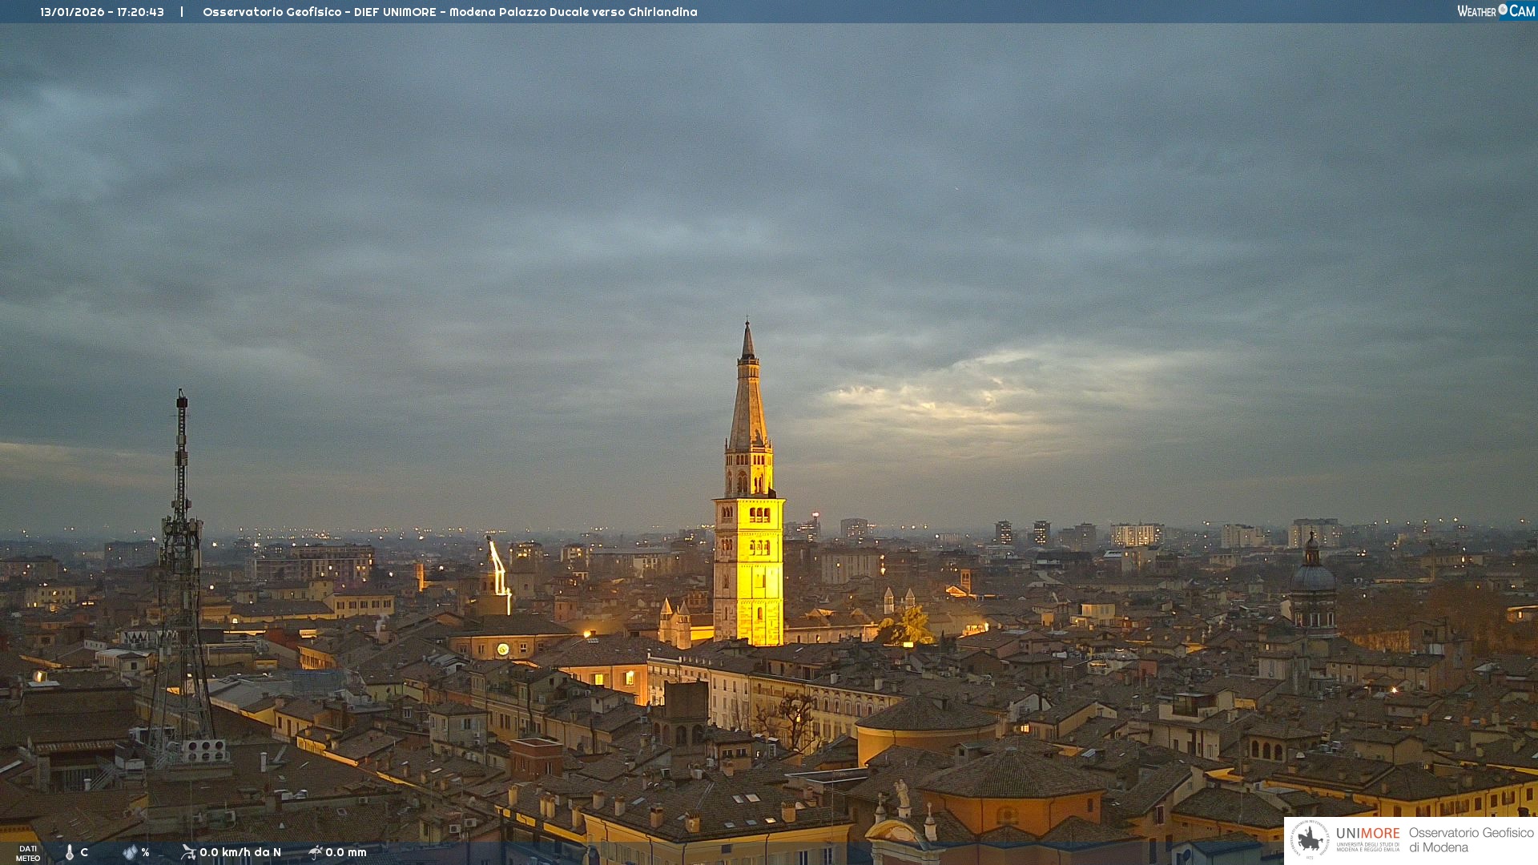Click the UNIMORE university seal emblem
1538x865 pixels.
click(1311, 840)
